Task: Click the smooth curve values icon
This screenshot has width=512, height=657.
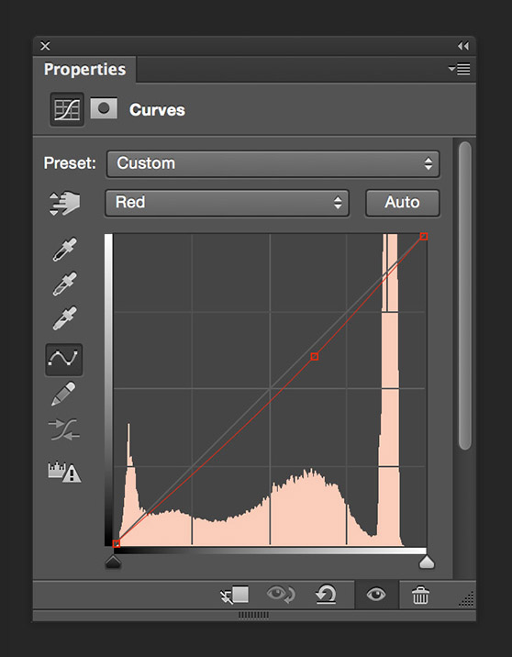Action: tap(63, 429)
